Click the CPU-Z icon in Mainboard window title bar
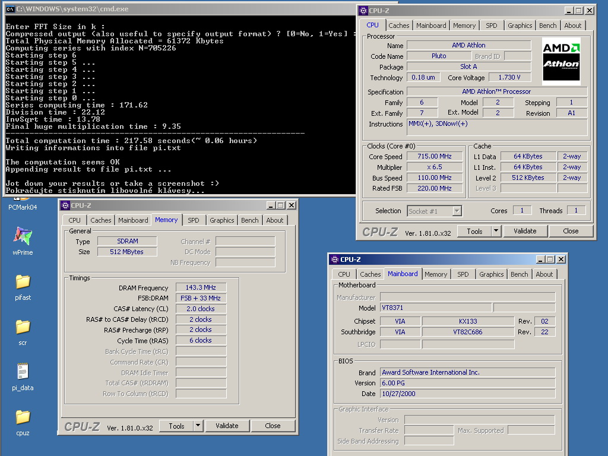This screenshot has height=456, width=608. pyautogui.click(x=335, y=259)
